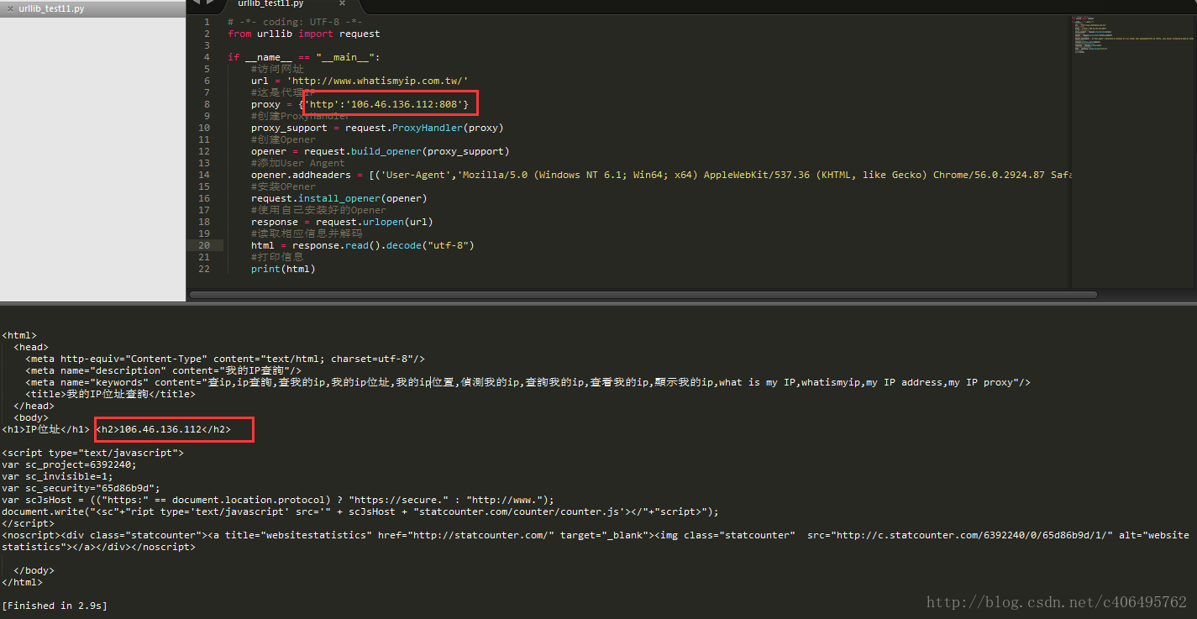
Task: Click the 'document.write' line in output
Action: click(360, 511)
